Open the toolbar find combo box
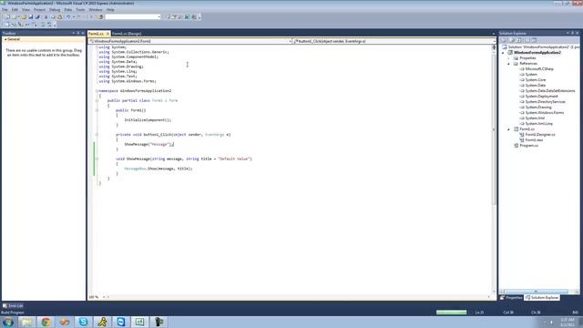583x328 pixels. [x=133, y=16]
